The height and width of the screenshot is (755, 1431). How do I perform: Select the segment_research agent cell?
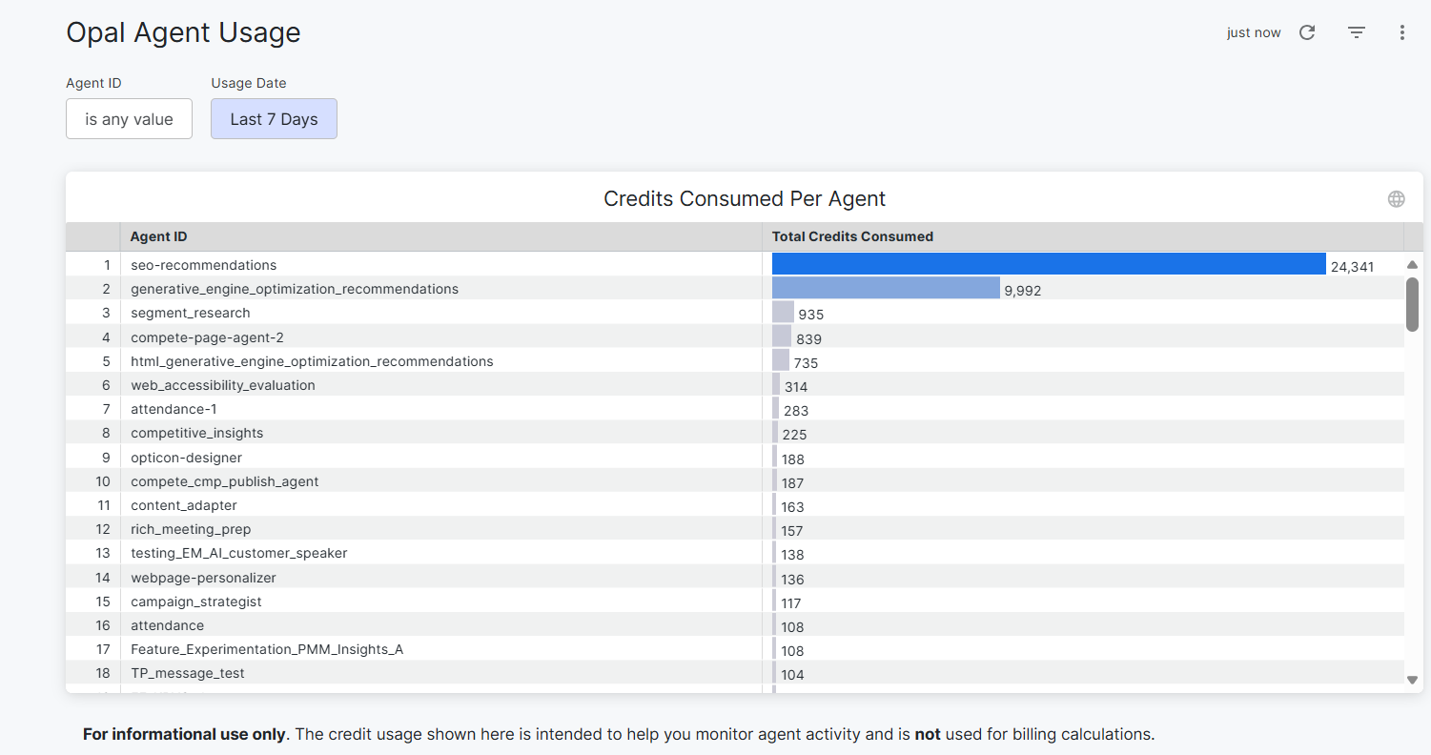pyautogui.click(x=191, y=313)
